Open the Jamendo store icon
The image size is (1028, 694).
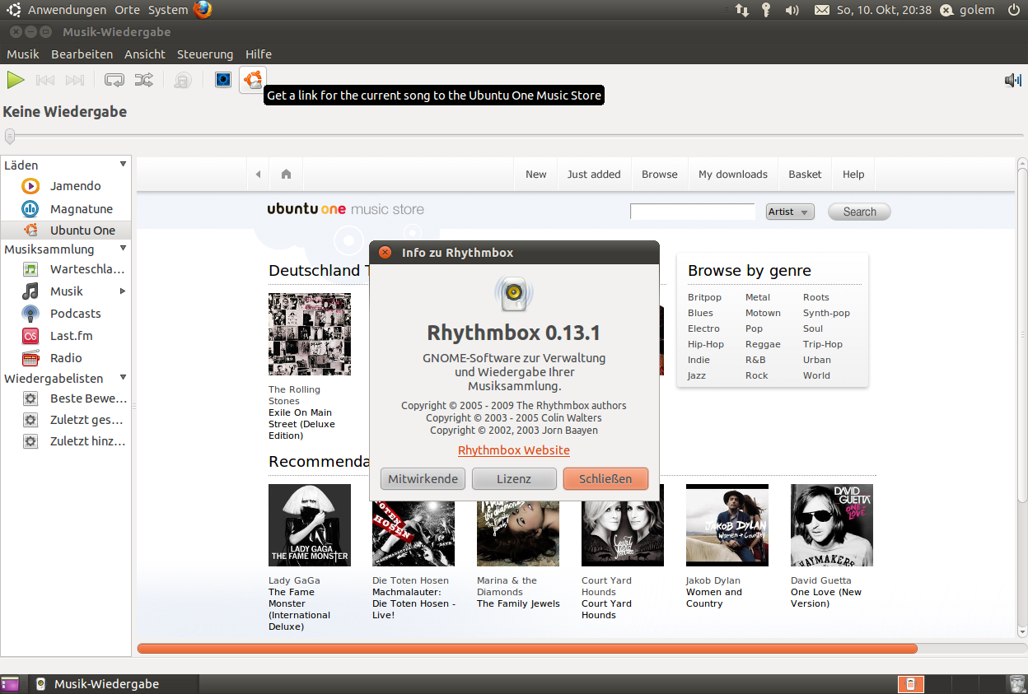pyautogui.click(x=30, y=186)
